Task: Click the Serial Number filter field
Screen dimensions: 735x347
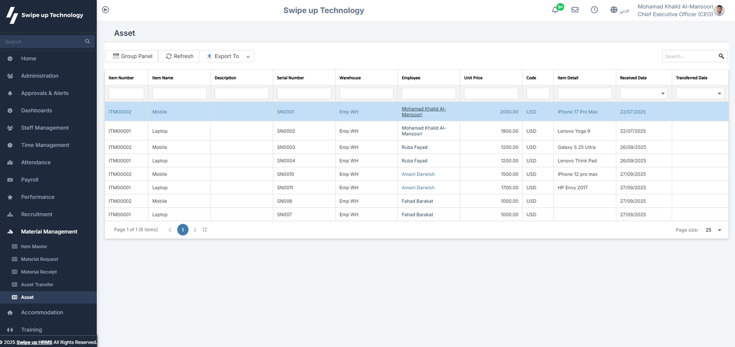Action: point(304,94)
